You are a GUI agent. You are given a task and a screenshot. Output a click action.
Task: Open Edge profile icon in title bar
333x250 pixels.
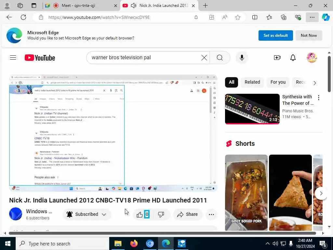(x=7, y=6)
